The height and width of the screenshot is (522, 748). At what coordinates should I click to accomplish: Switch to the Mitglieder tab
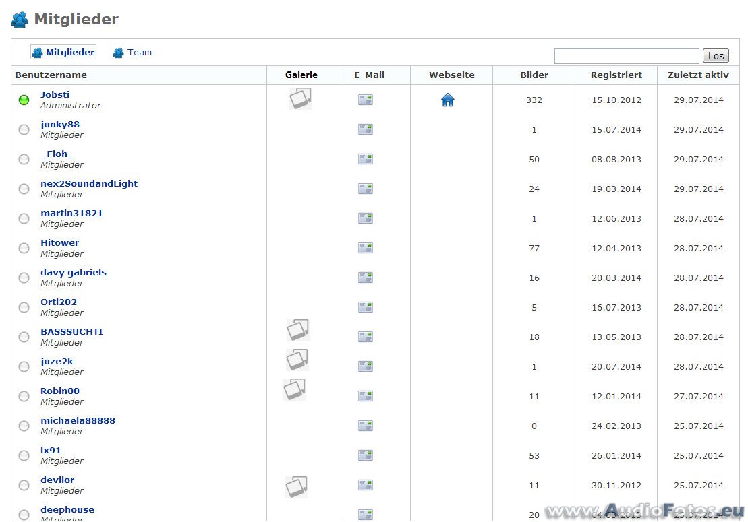click(x=63, y=53)
